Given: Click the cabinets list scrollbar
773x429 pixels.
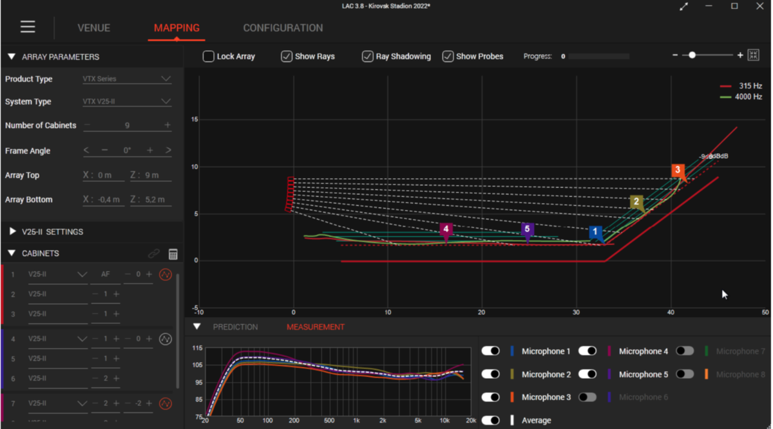Looking at the screenshot, I should pyautogui.click(x=178, y=331).
